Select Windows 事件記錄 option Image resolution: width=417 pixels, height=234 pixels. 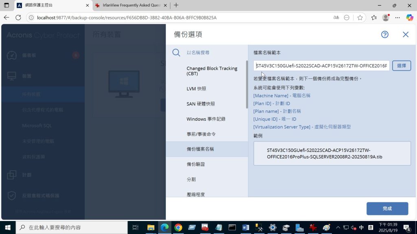pos(206,119)
